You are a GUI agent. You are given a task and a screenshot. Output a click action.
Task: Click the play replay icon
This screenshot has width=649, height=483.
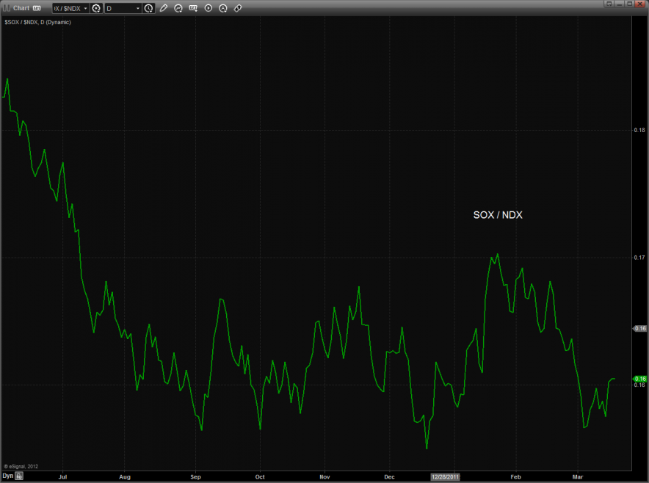[209, 8]
